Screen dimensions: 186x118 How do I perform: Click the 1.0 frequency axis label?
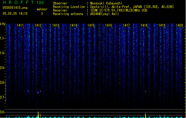[2, 53]
